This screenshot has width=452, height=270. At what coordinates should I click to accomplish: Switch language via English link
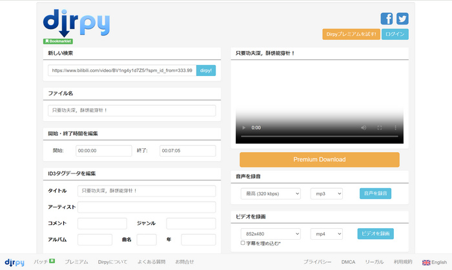click(x=439, y=262)
